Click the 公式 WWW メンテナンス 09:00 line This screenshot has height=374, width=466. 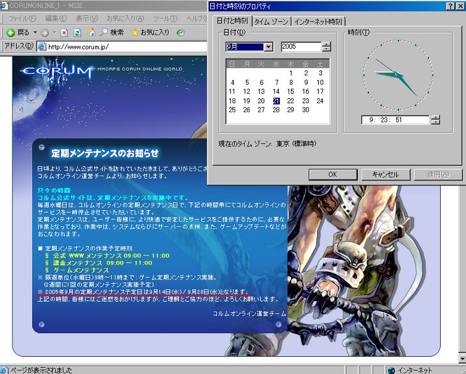(108, 255)
